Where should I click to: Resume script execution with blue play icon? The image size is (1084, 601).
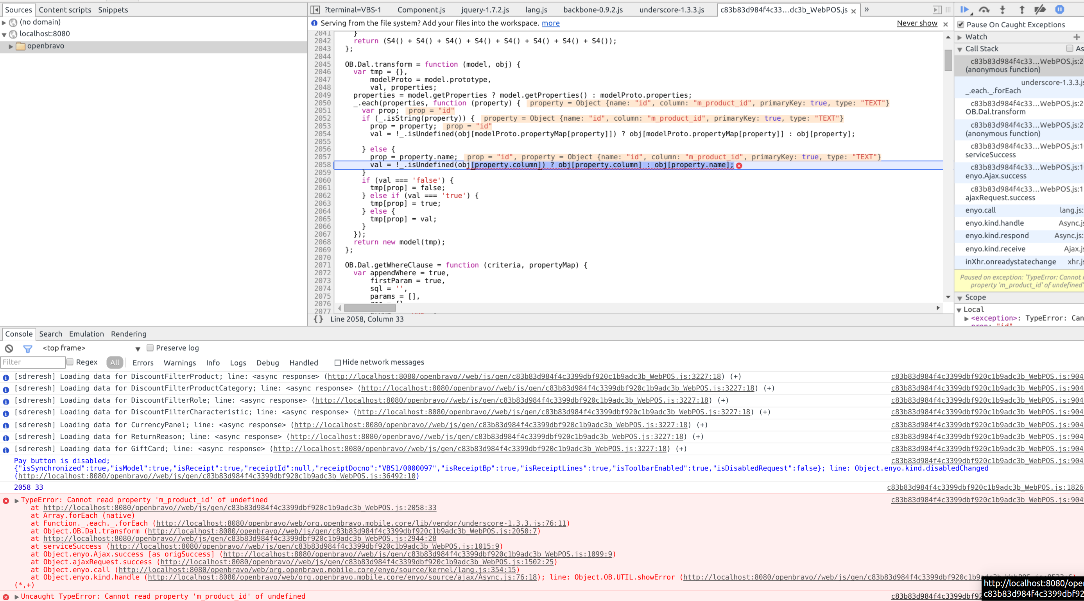pyautogui.click(x=964, y=10)
